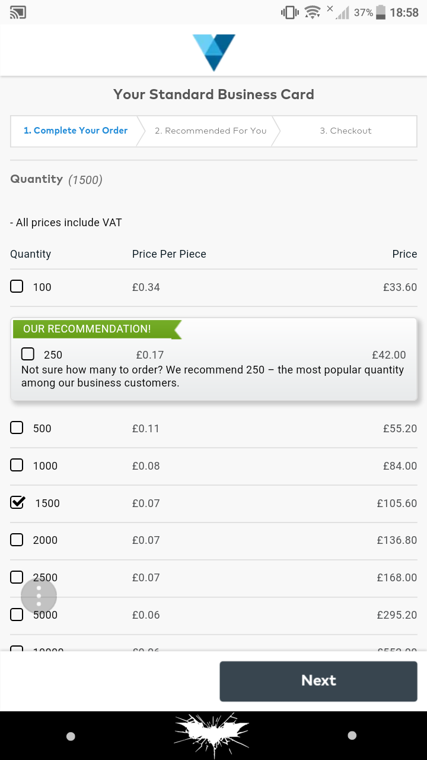
Task: Continue with the Next button
Action: click(x=318, y=681)
